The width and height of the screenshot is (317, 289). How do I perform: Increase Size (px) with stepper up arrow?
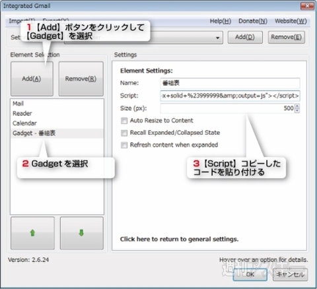click(x=297, y=106)
